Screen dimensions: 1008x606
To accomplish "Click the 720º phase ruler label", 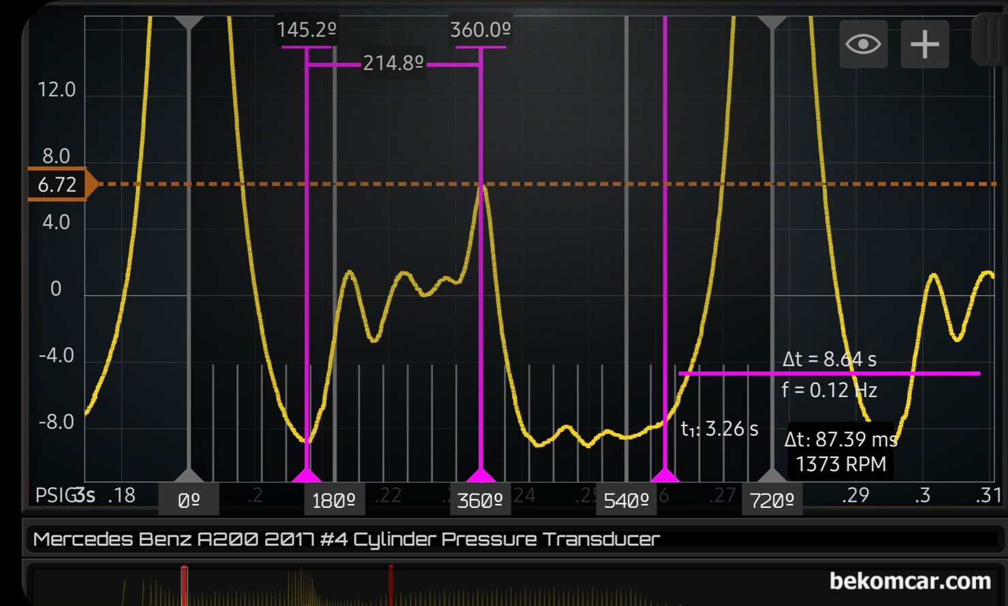I will click(x=772, y=501).
